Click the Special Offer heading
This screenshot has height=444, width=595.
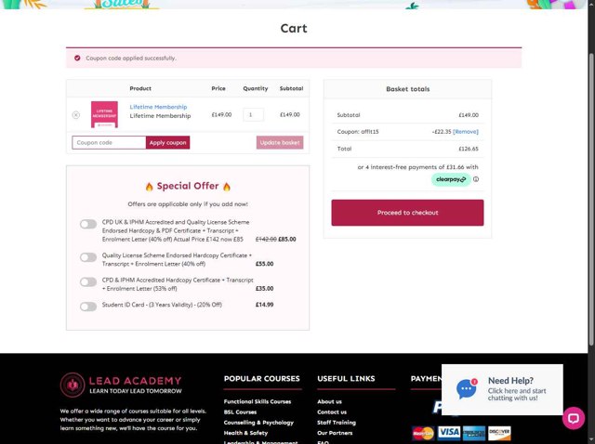(x=188, y=186)
